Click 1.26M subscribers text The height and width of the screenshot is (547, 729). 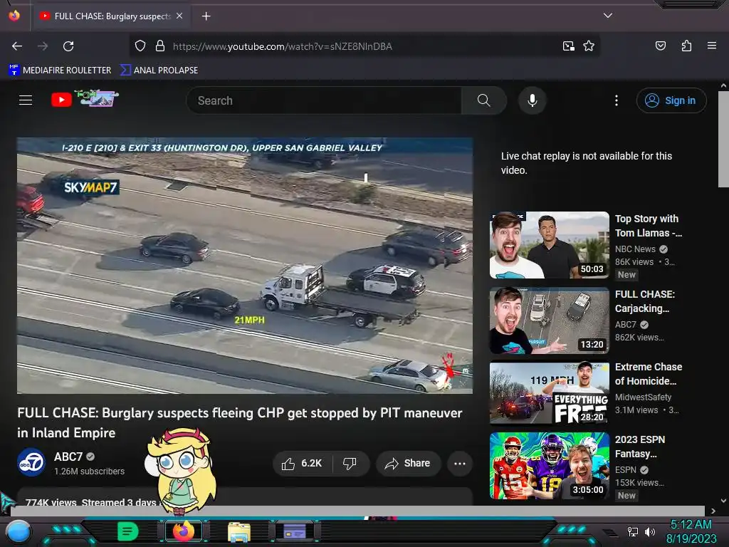point(89,472)
